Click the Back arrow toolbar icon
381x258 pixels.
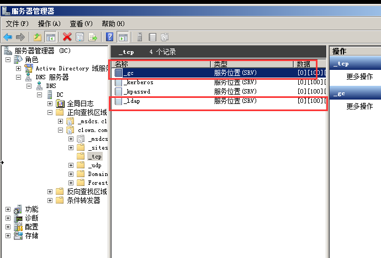pos(8,37)
